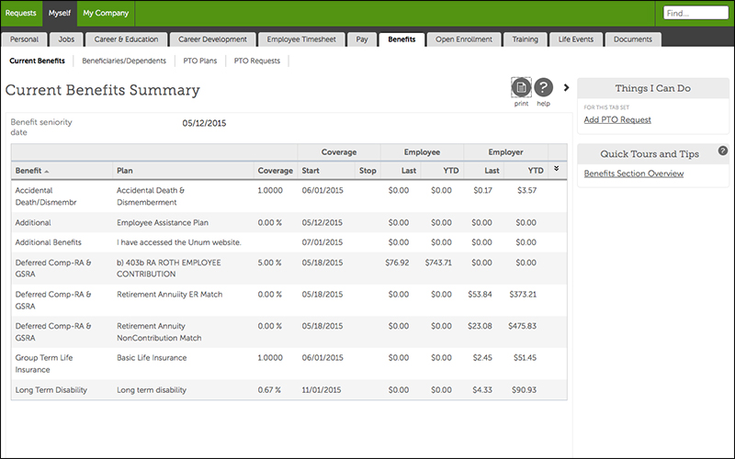Click the $475.83 employer YTD value
Viewport: 735px width, 459px height.
point(522,326)
